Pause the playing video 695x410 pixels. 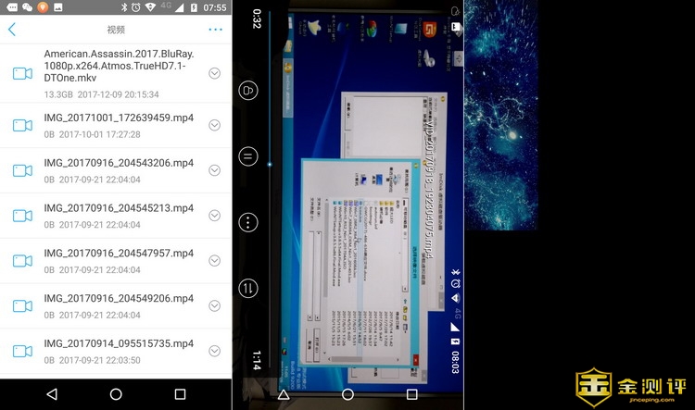pyautogui.click(x=248, y=156)
